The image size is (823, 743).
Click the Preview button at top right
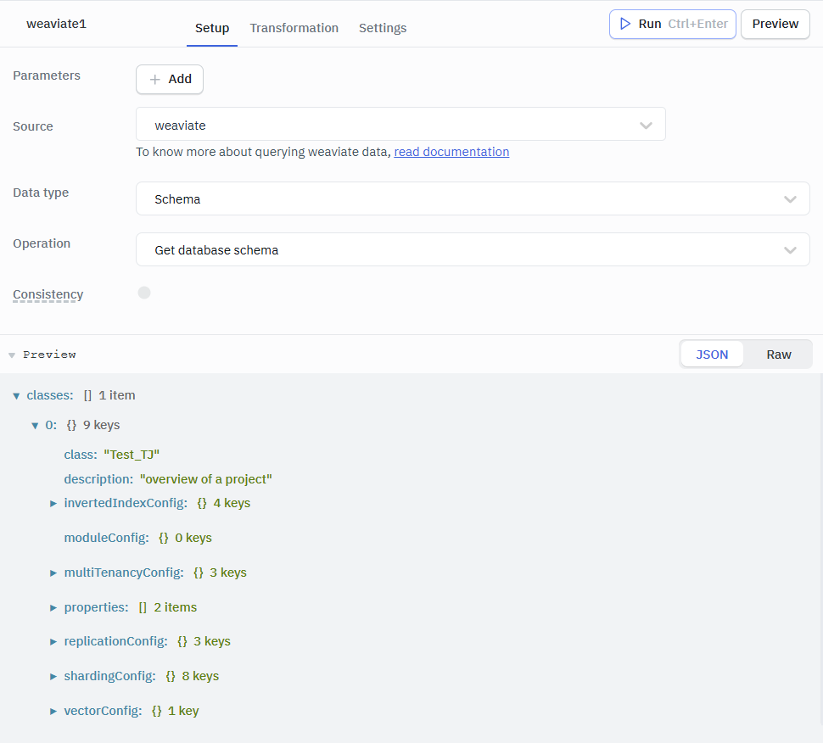click(775, 24)
